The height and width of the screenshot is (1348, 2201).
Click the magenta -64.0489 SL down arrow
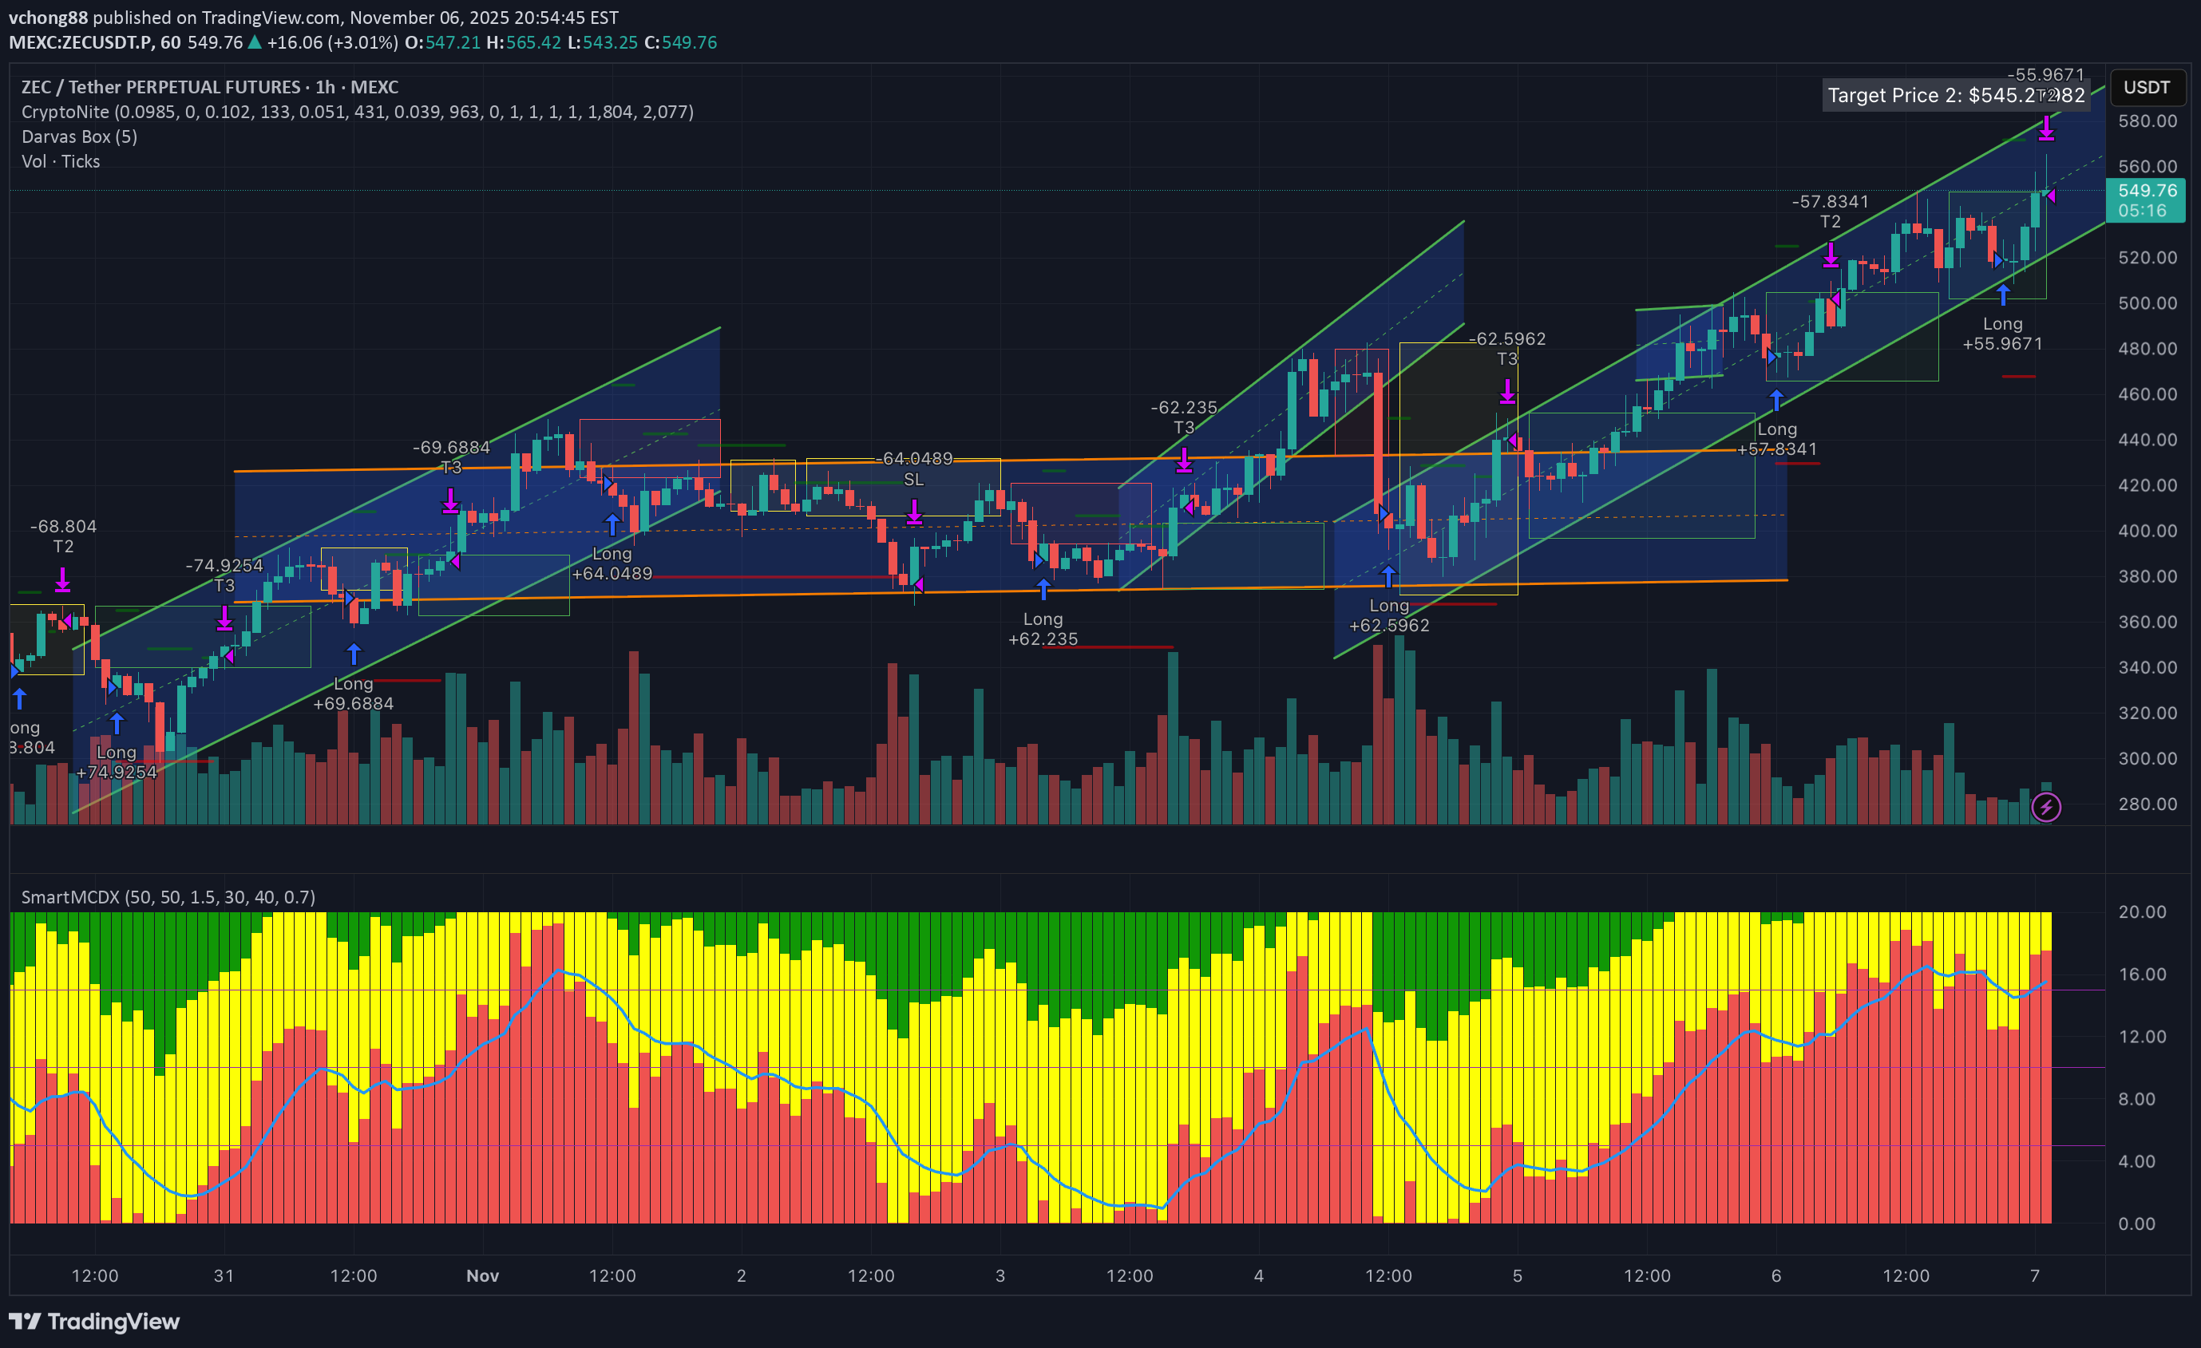(x=914, y=512)
